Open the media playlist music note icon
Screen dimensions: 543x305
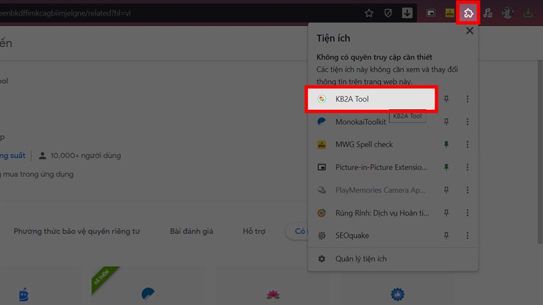(x=488, y=13)
